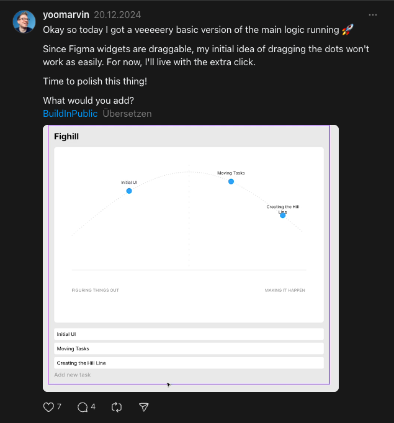Click the Fighill widget title
Screen dimensions: 394x423
[66, 136]
